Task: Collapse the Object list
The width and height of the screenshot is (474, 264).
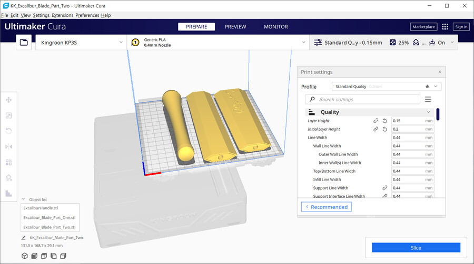Action: [23, 199]
